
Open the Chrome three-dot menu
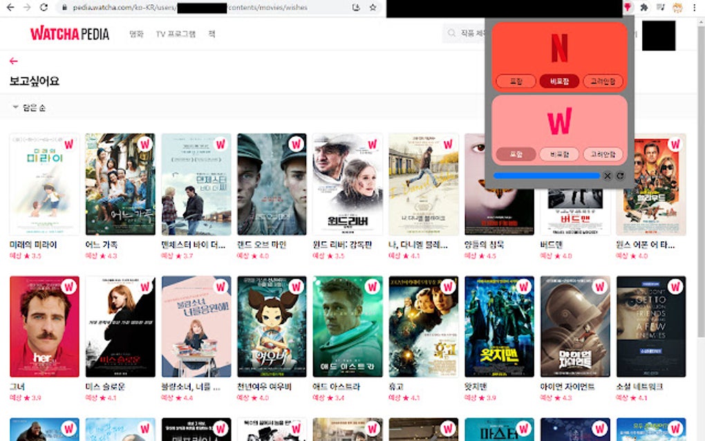[694, 8]
